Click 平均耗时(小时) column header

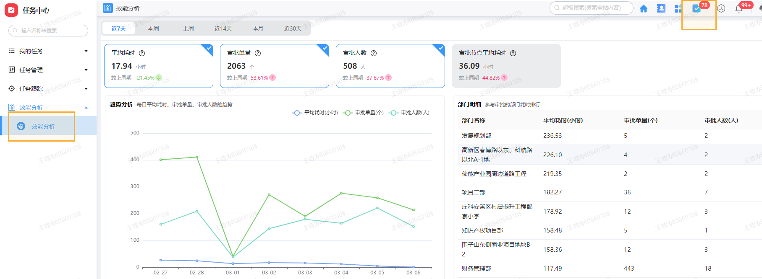tap(563, 120)
